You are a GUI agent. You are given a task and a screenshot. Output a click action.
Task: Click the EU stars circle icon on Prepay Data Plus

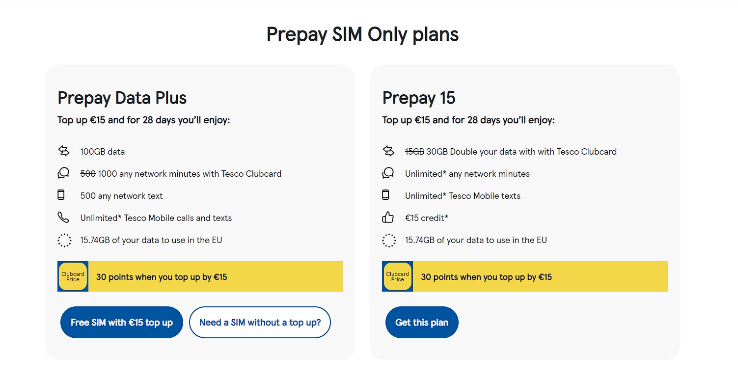coord(64,240)
